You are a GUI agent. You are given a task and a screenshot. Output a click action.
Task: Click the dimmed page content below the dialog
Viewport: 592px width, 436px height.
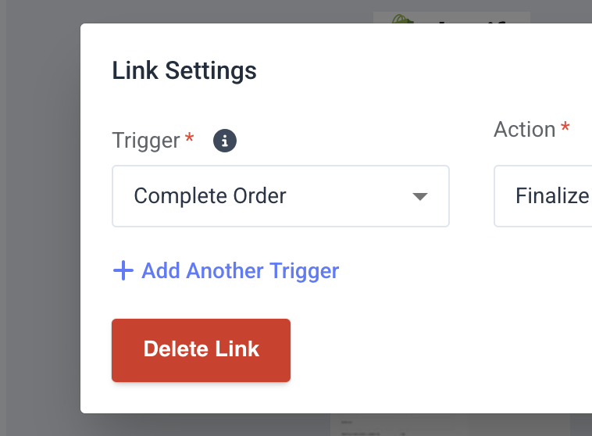pos(449,425)
